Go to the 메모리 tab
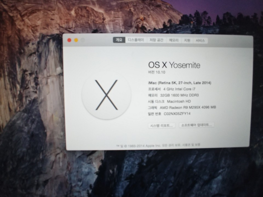263x197 pixels. [174, 40]
